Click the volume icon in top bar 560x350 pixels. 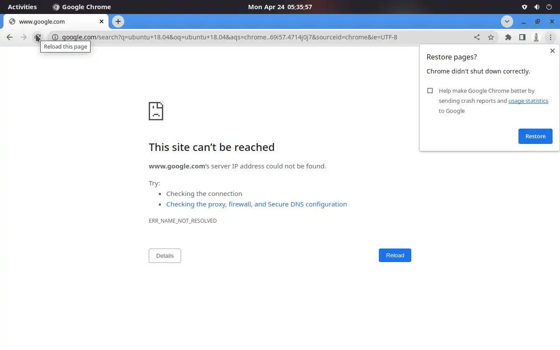point(537,7)
